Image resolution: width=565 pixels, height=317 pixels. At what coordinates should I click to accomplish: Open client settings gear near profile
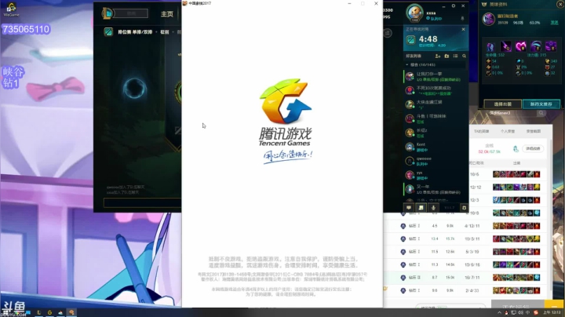454,5
